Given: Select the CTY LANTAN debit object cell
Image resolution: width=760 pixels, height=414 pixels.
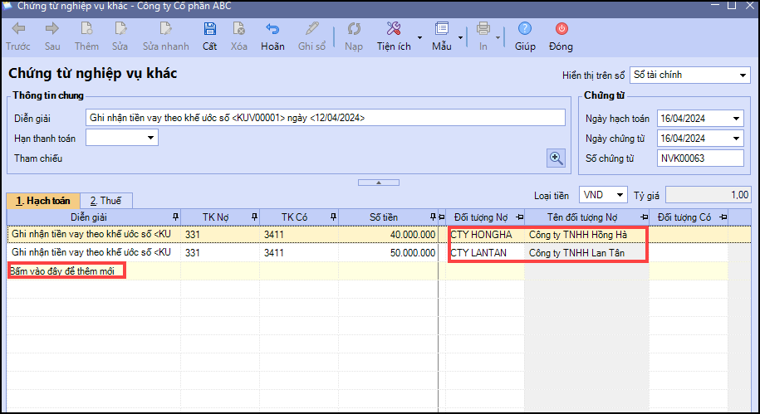Looking at the screenshot, I should 484,252.
